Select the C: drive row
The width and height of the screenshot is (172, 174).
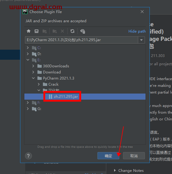(85, 48)
